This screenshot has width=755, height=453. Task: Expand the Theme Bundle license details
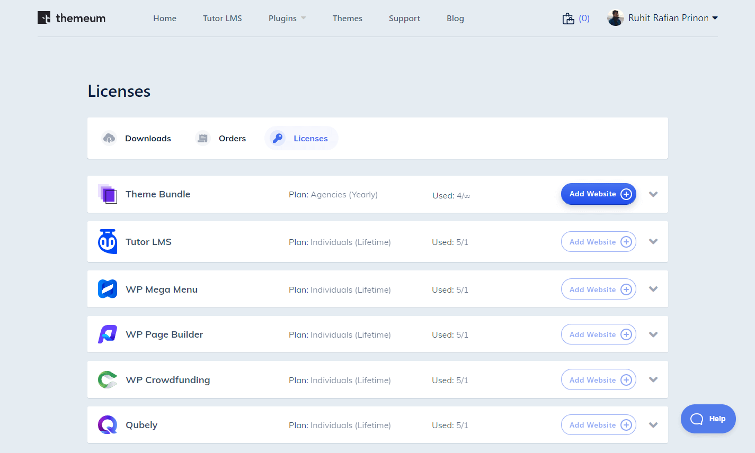tap(653, 194)
